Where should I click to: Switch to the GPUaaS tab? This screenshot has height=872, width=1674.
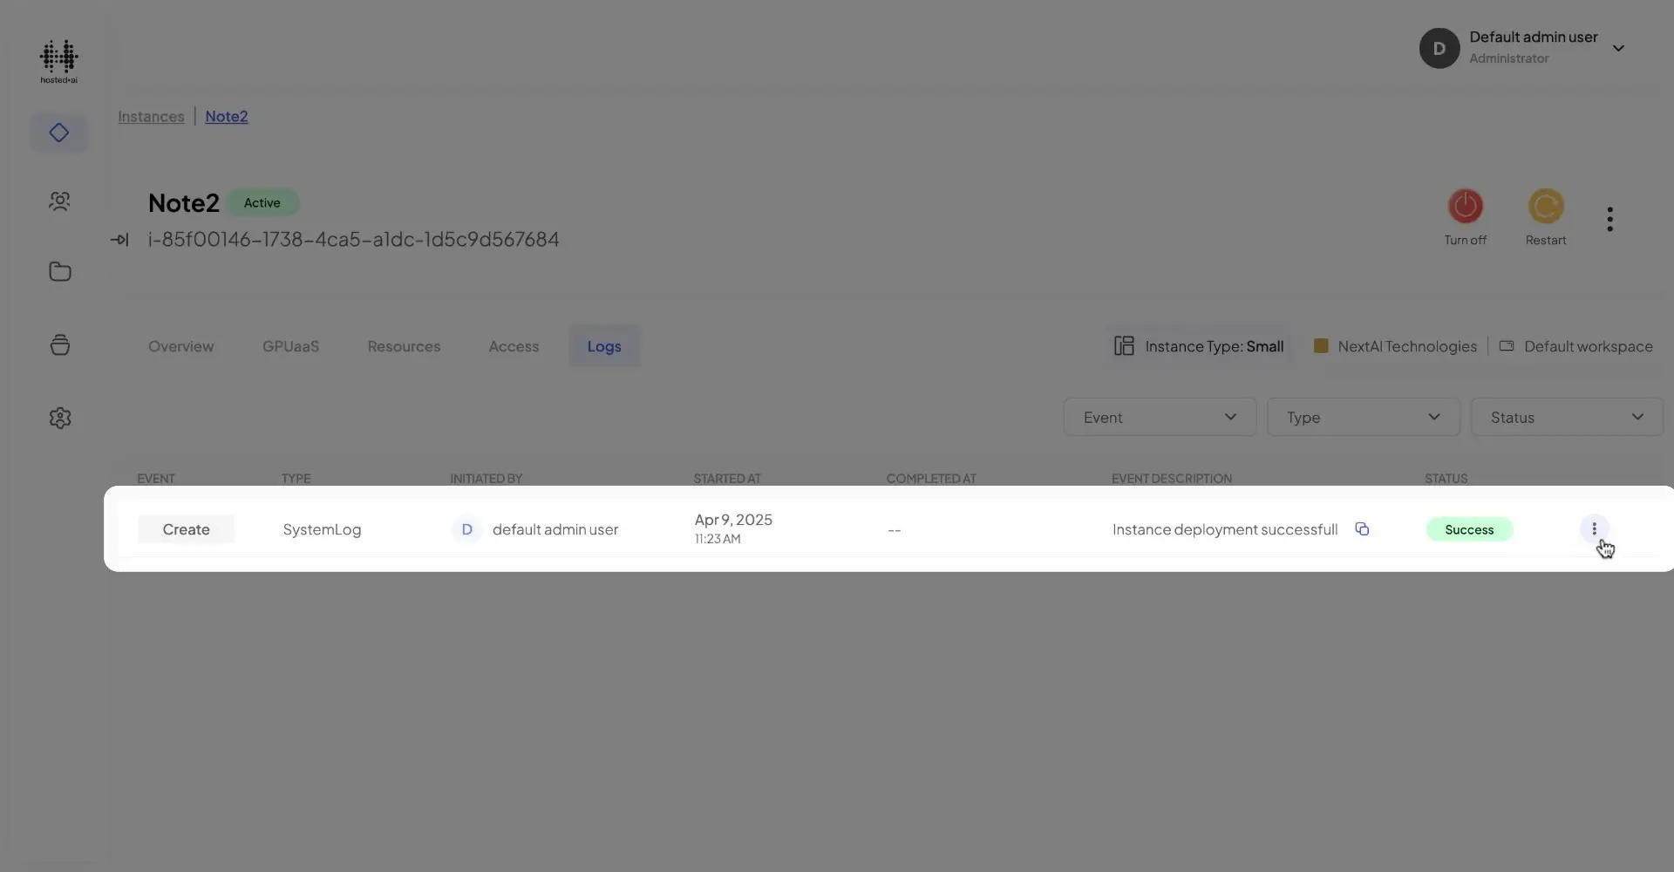point(290,346)
